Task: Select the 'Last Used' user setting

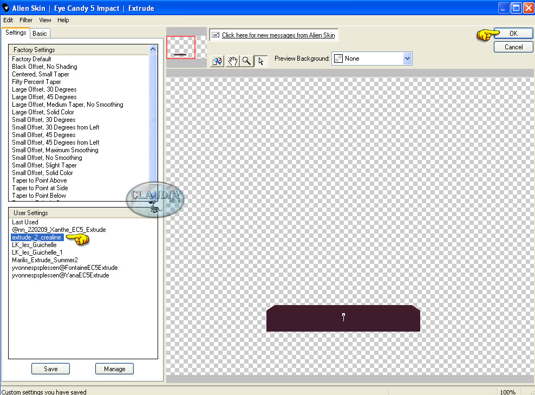Action: click(x=25, y=222)
